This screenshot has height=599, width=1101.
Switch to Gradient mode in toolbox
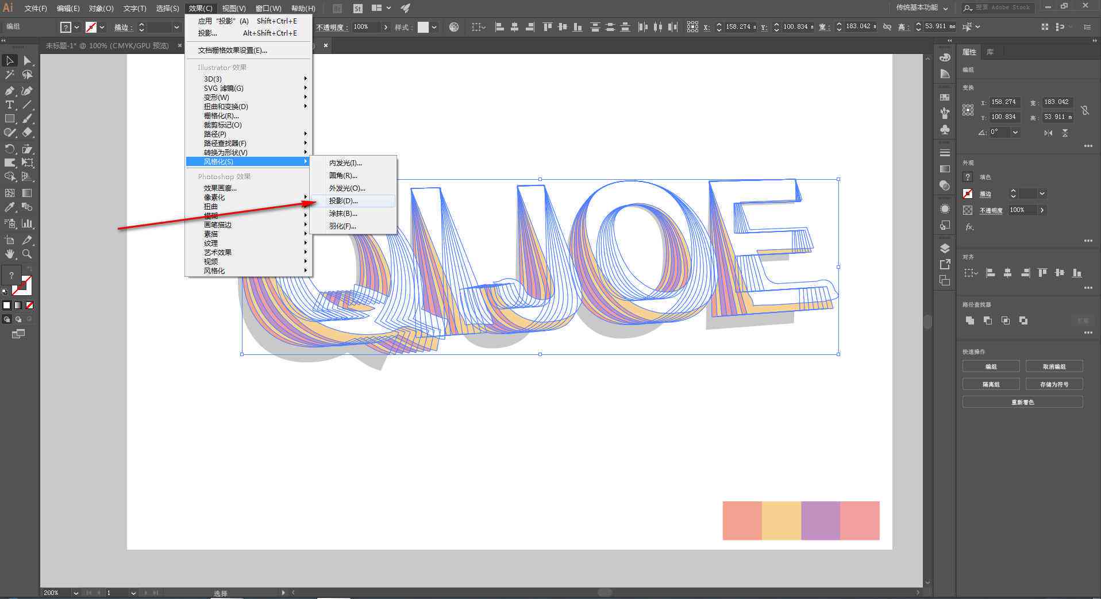coord(18,305)
